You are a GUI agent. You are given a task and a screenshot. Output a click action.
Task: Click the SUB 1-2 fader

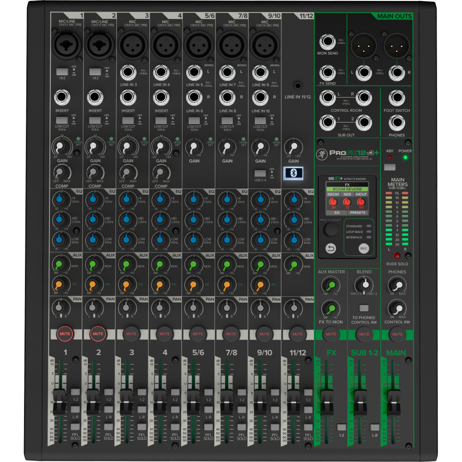click(x=360, y=402)
